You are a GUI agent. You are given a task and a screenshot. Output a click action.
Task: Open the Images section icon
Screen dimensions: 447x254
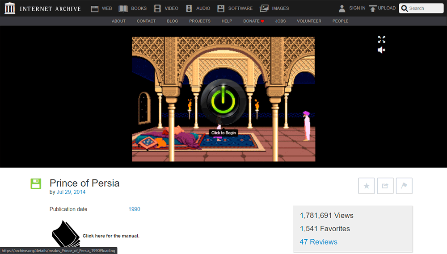[264, 8]
